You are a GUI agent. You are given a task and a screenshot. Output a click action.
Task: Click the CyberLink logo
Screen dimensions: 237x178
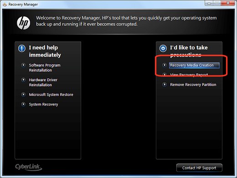(x=28, y=167)
